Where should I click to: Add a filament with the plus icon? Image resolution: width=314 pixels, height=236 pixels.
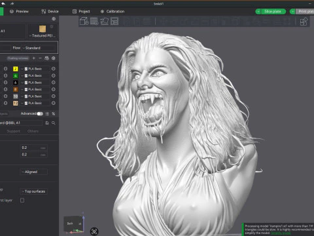(34, 58)
